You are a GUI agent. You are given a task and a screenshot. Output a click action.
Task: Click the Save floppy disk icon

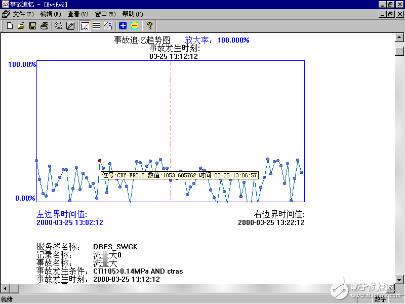coord(32,25)
